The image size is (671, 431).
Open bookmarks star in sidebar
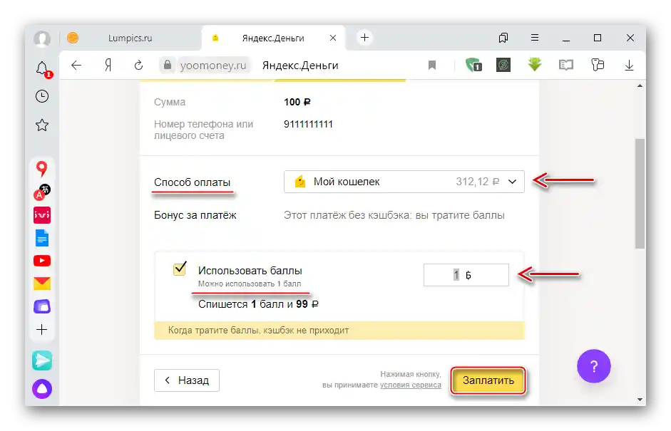click(42, 125)
